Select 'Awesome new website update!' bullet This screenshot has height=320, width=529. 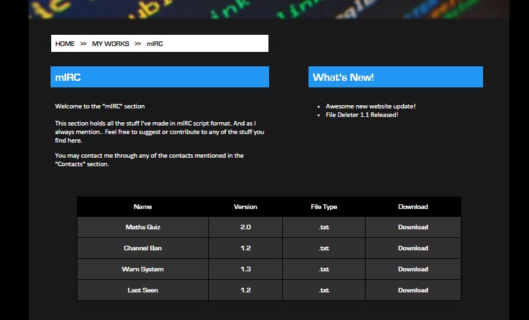click(370, 106)
